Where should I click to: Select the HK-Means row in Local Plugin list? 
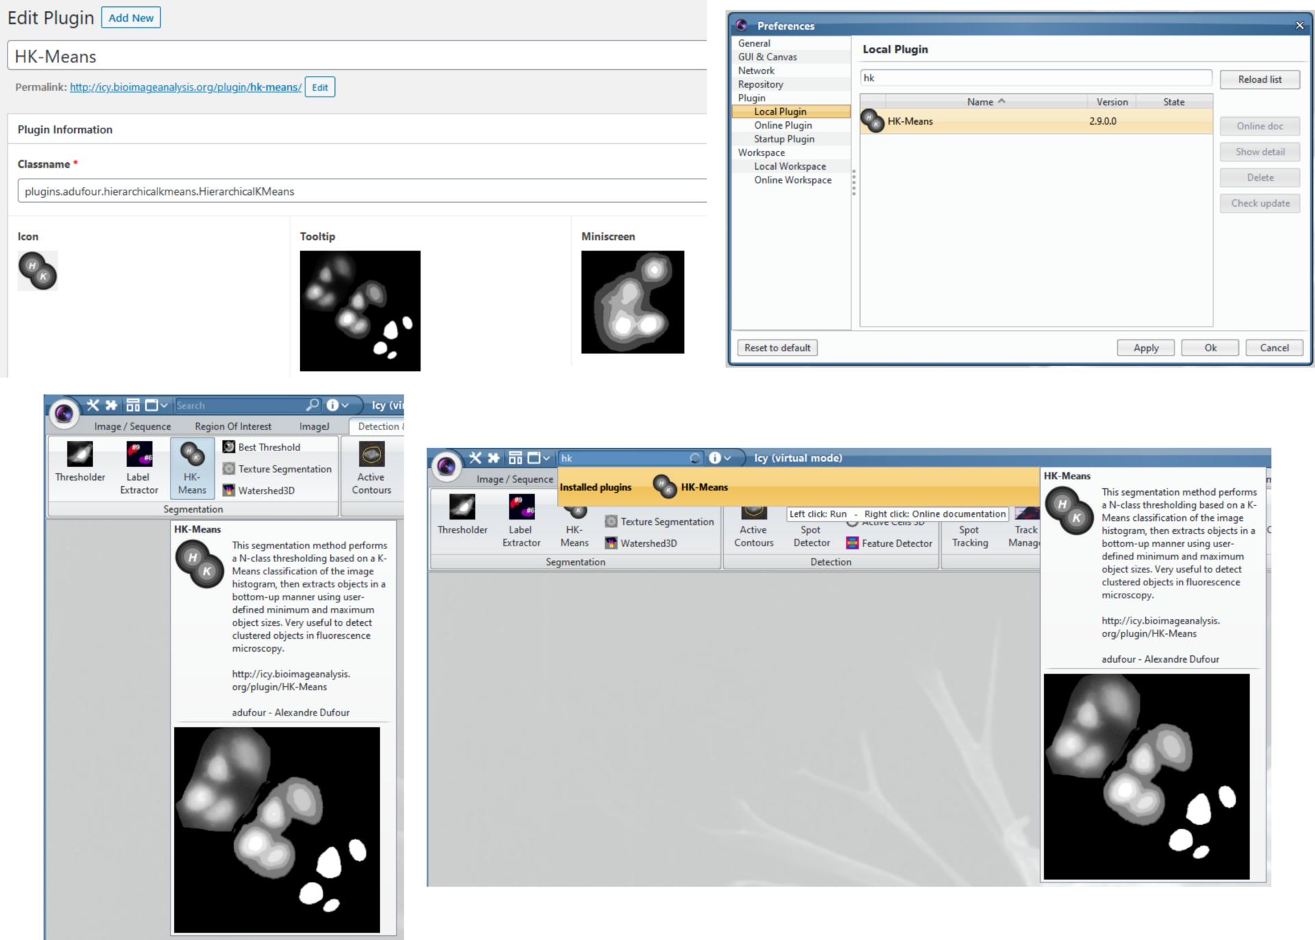[1036, 121]
